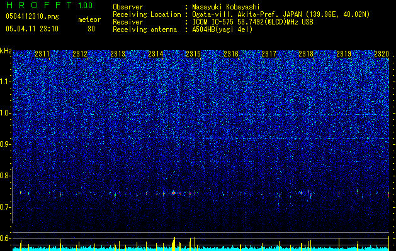Click the Receiving Location label
This screenshot has width=396, height=251.
pyautogui.click(x=147, y=15)
